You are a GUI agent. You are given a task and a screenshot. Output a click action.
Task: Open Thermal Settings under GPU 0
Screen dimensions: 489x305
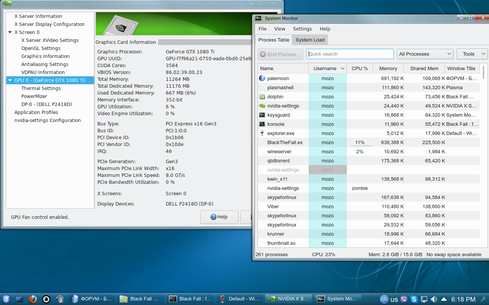(41, 88)
